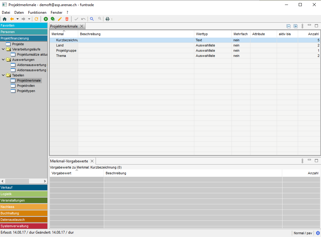Expand all rows in Projektmerkmale panel
The image size is (321, 237).
tap(295, 26)
